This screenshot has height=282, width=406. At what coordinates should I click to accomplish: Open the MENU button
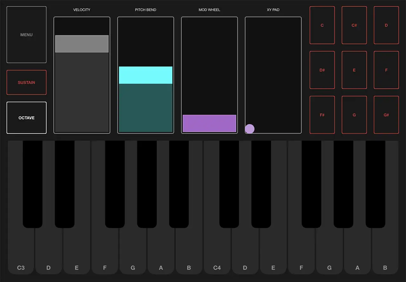coord(27,35)
